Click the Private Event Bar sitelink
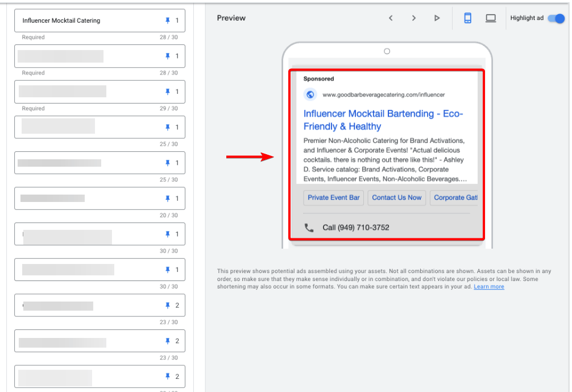Viewport: 572px width, 392px height. pyautogui.click(x=334, y=197)
